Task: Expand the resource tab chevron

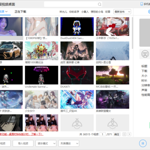Action: pyautogui.click(x=6, y=12)
